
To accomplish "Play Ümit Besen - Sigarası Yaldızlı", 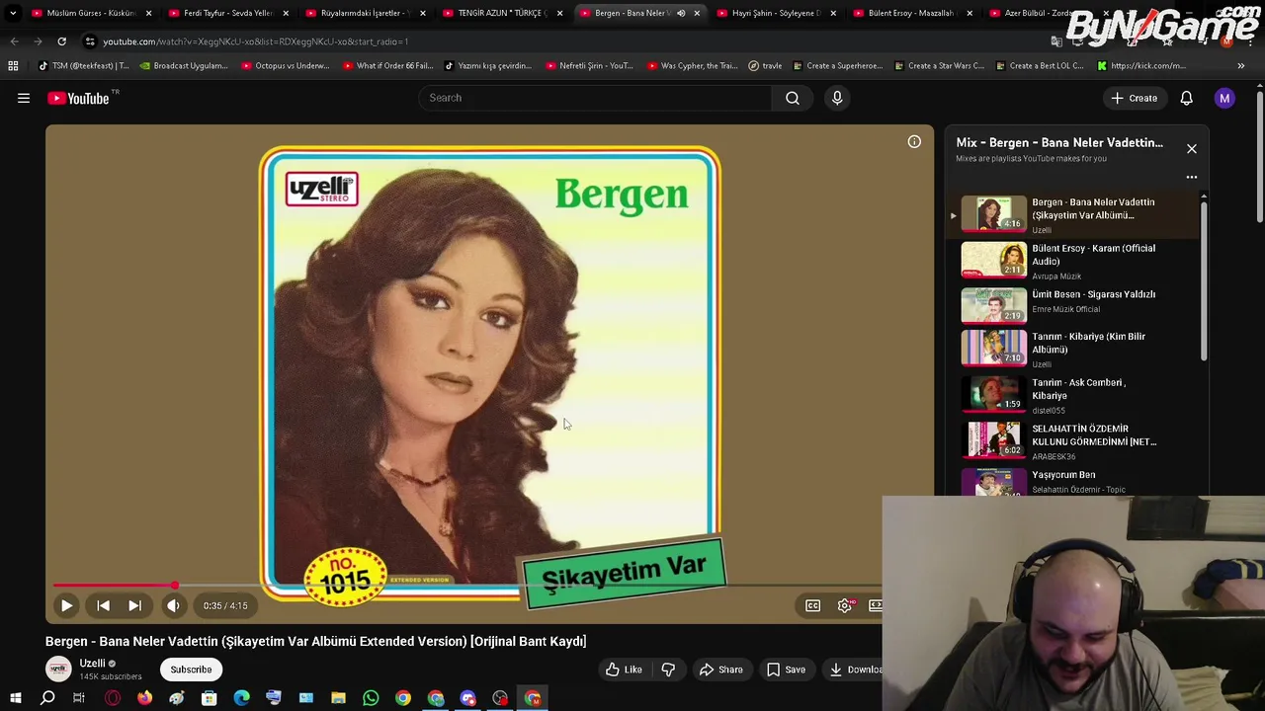I will point(1077,304).
